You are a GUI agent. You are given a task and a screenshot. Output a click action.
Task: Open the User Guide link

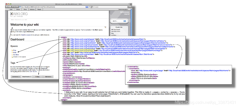click(x=33, y=72)
